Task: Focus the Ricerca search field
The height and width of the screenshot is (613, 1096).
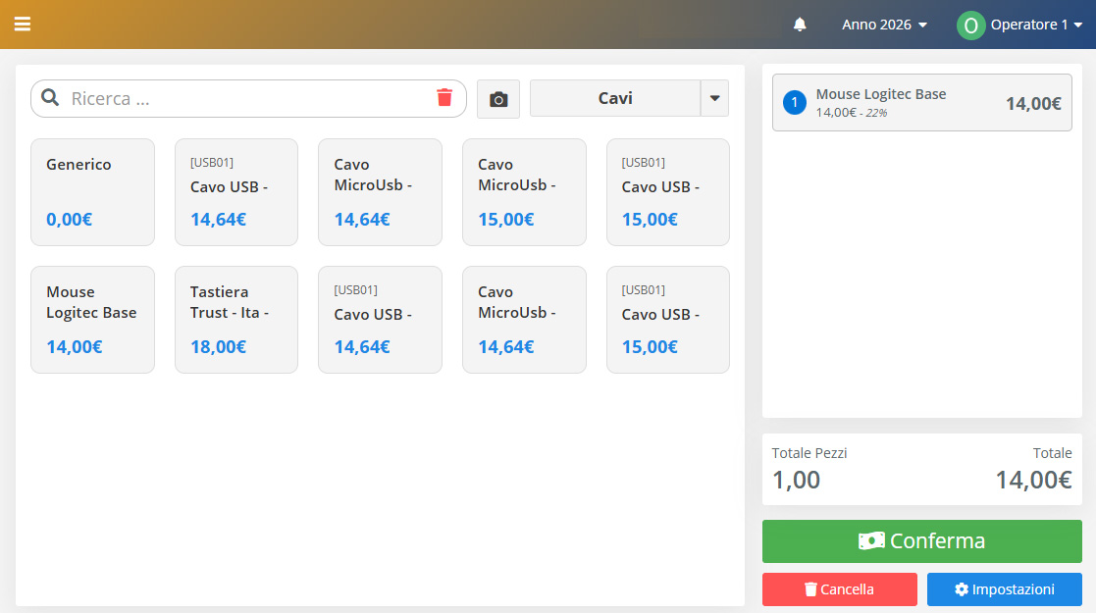Action: [248, 98]
